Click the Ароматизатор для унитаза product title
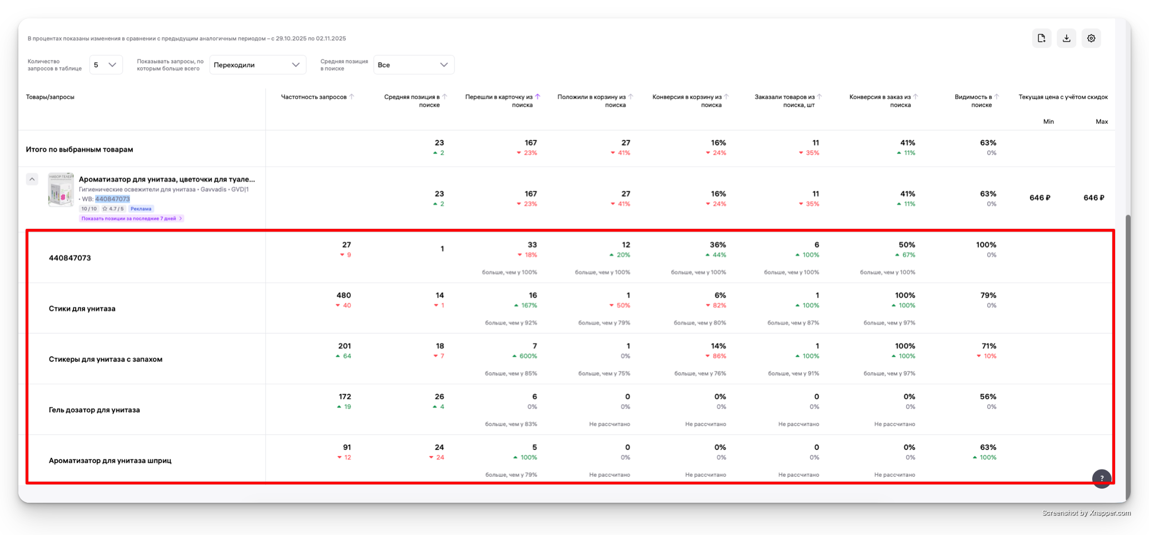This screenshot has height=535, width=1149. (167, 179)
